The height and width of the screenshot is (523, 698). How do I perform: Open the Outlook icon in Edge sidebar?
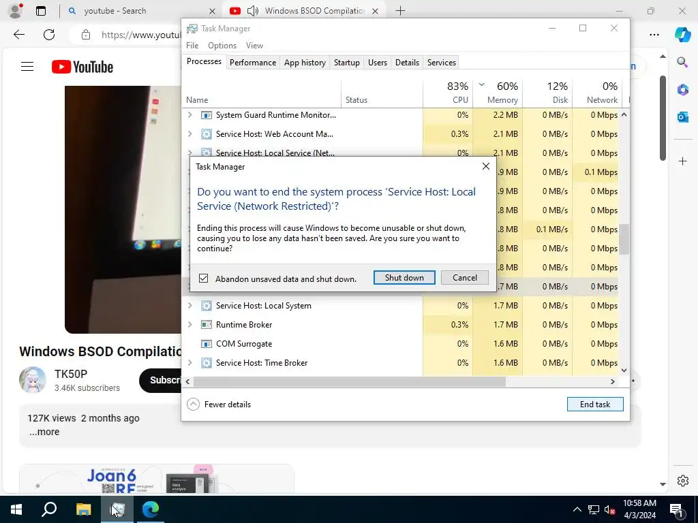(x=682, y=117)
